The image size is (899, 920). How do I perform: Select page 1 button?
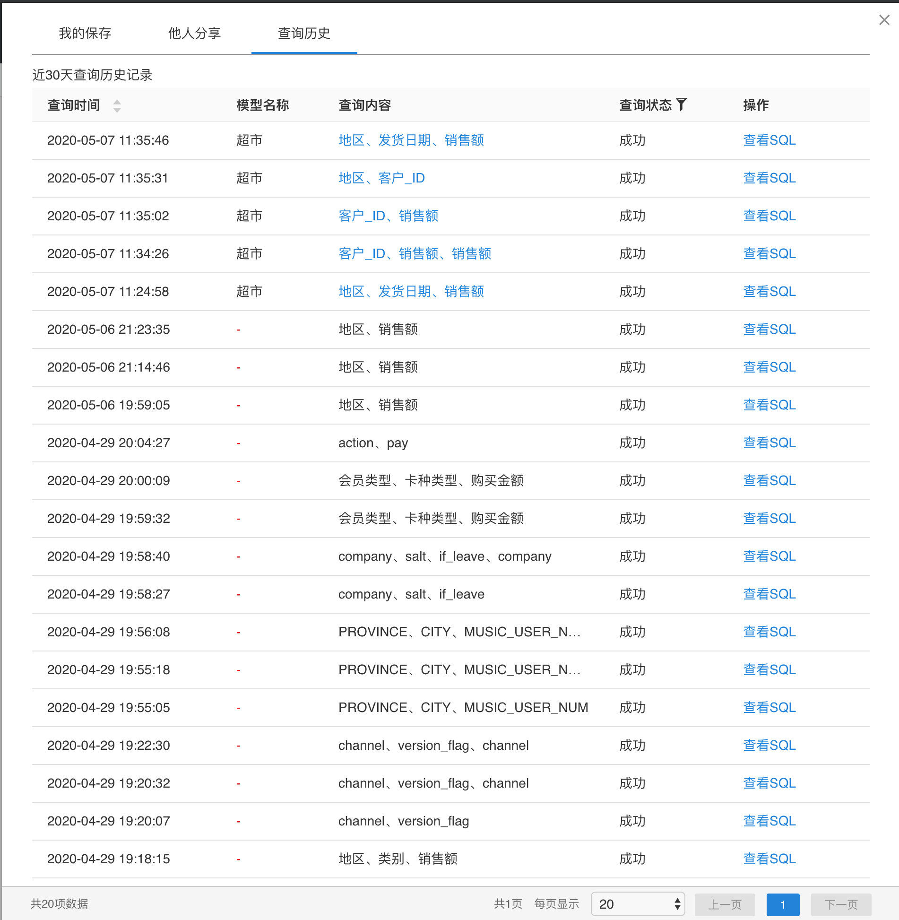pyautogui.click(x=783, y=904)
